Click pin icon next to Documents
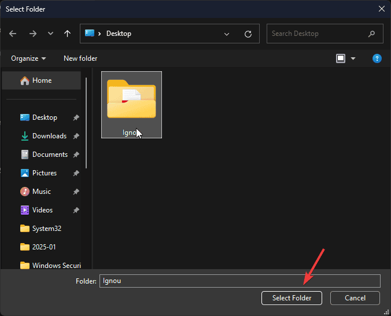The width and height of the screenshot is (391, 316). 76,155
